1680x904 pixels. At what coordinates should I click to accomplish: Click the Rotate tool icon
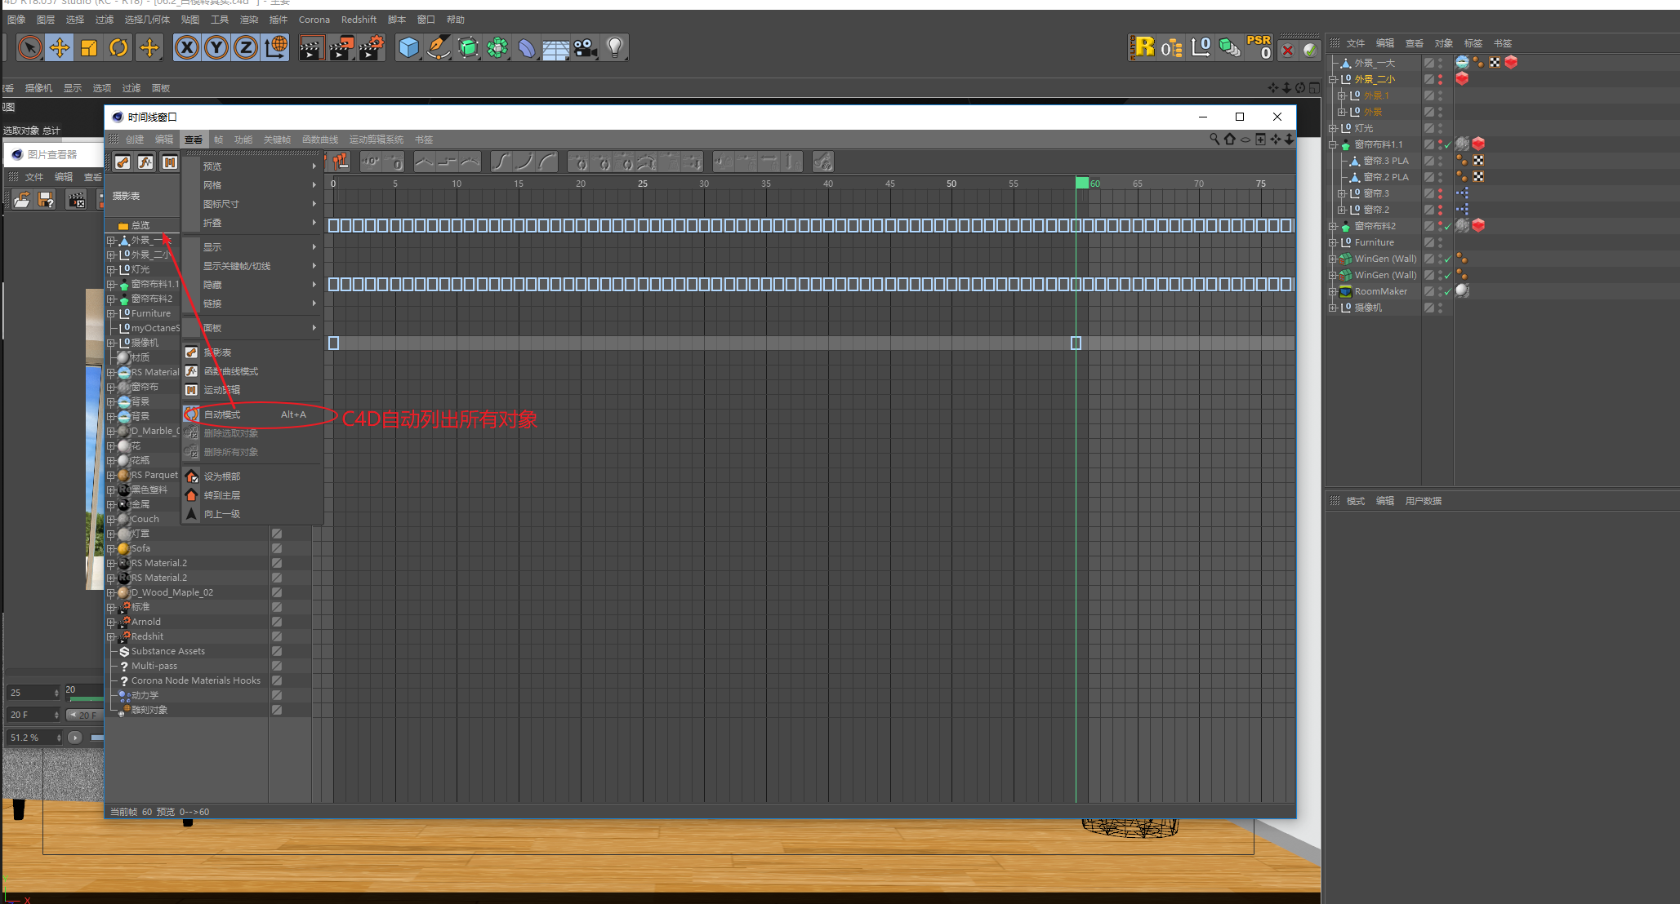pos(118,48)
